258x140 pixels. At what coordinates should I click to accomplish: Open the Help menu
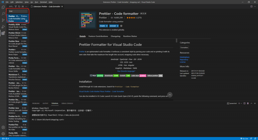(x=50, y=2)
